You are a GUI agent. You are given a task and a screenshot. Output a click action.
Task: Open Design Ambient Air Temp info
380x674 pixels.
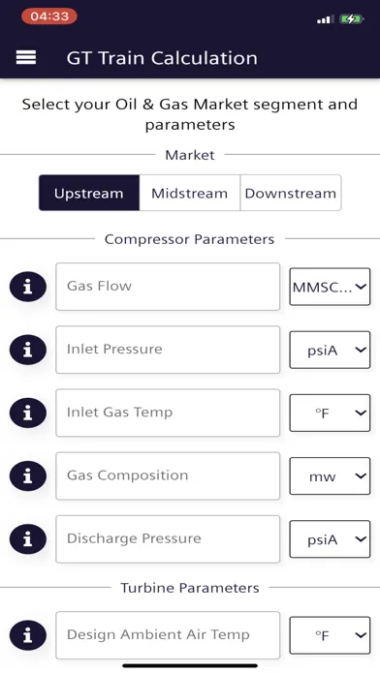click(28, 635)
